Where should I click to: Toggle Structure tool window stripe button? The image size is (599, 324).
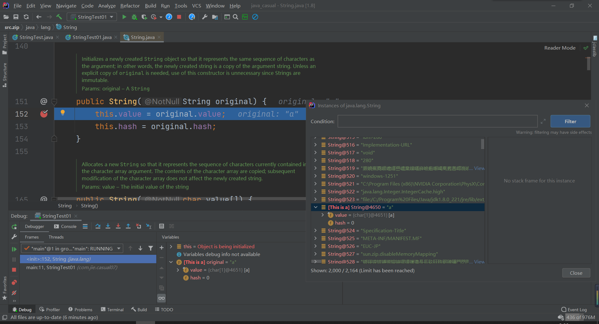pos(4,75)
